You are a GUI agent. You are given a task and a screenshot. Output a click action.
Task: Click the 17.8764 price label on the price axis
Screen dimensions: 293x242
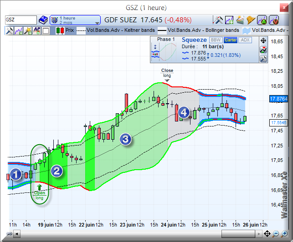[x=278, y=99]
